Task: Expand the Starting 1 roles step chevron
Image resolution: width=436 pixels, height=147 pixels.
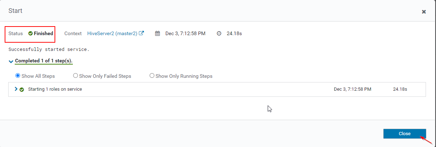Action: (16, 89)
